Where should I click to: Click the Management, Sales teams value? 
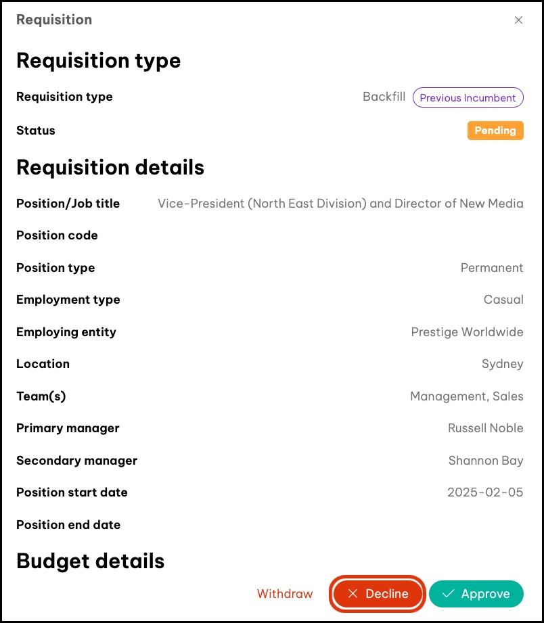tap(466, 396)
